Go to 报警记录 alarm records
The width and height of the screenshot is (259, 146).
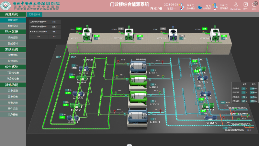pos(13,103)
